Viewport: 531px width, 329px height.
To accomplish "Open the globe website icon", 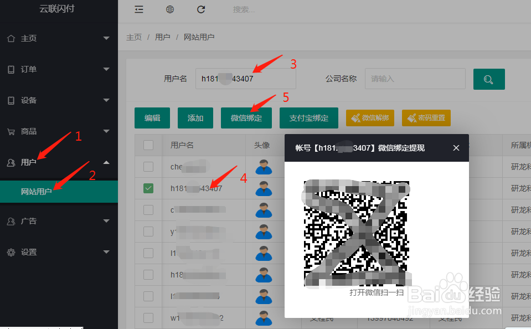I will pyautogui.click(x=170, y=9).
